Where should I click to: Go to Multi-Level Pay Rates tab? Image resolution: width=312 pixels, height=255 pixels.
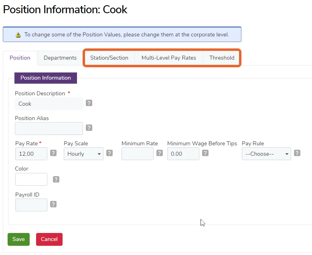[169, 58]
